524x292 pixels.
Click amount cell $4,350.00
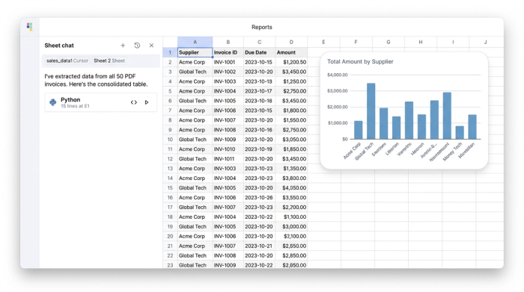coord(291,187)
